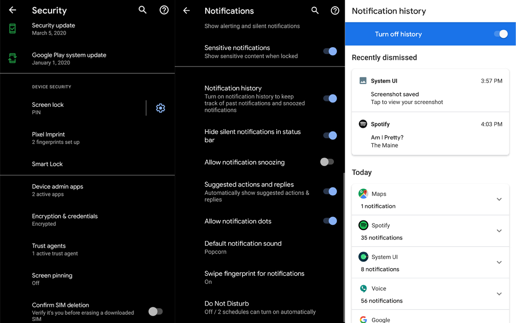
Task: Disable Sensitive notifications switch
Action: pyautogui.click(x=330, y=51)
